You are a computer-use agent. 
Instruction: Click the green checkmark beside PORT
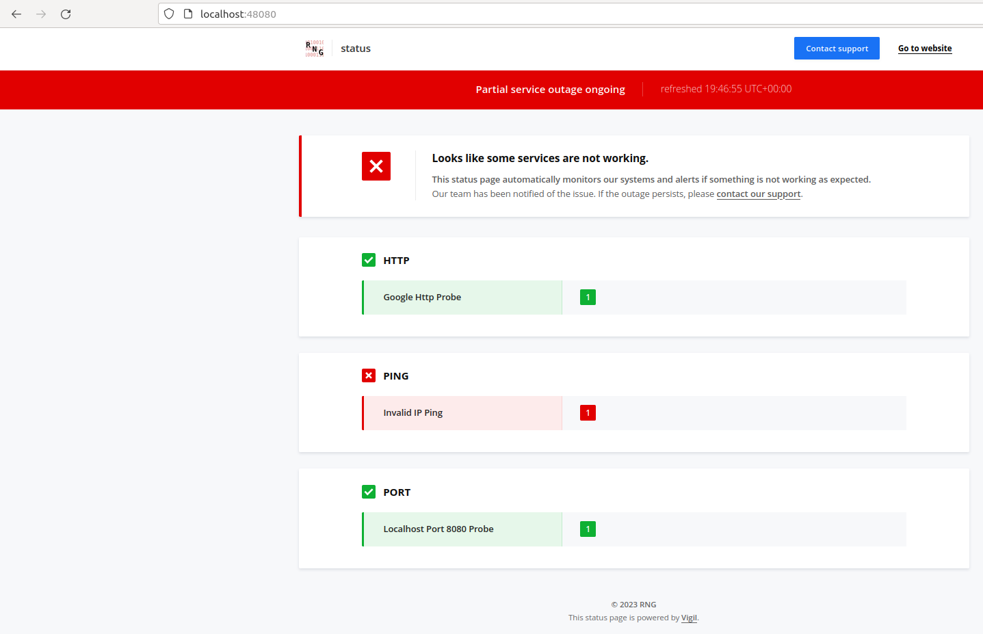click(369, 492)
